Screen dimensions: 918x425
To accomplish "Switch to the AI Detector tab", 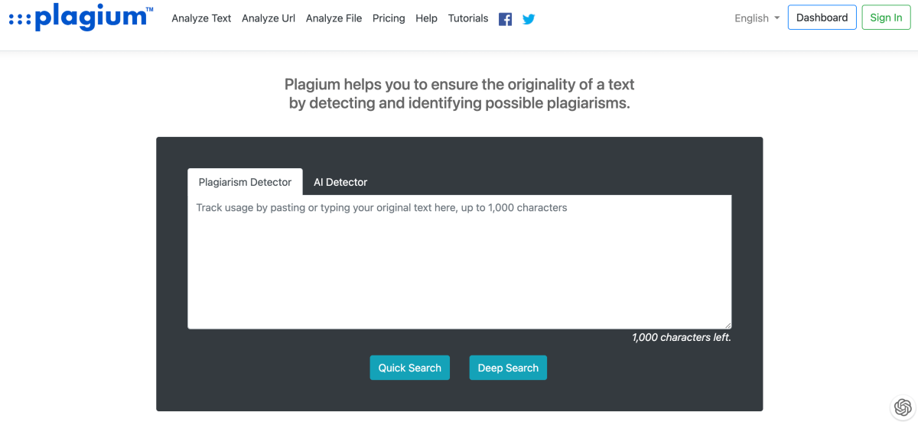I will 340,182.
